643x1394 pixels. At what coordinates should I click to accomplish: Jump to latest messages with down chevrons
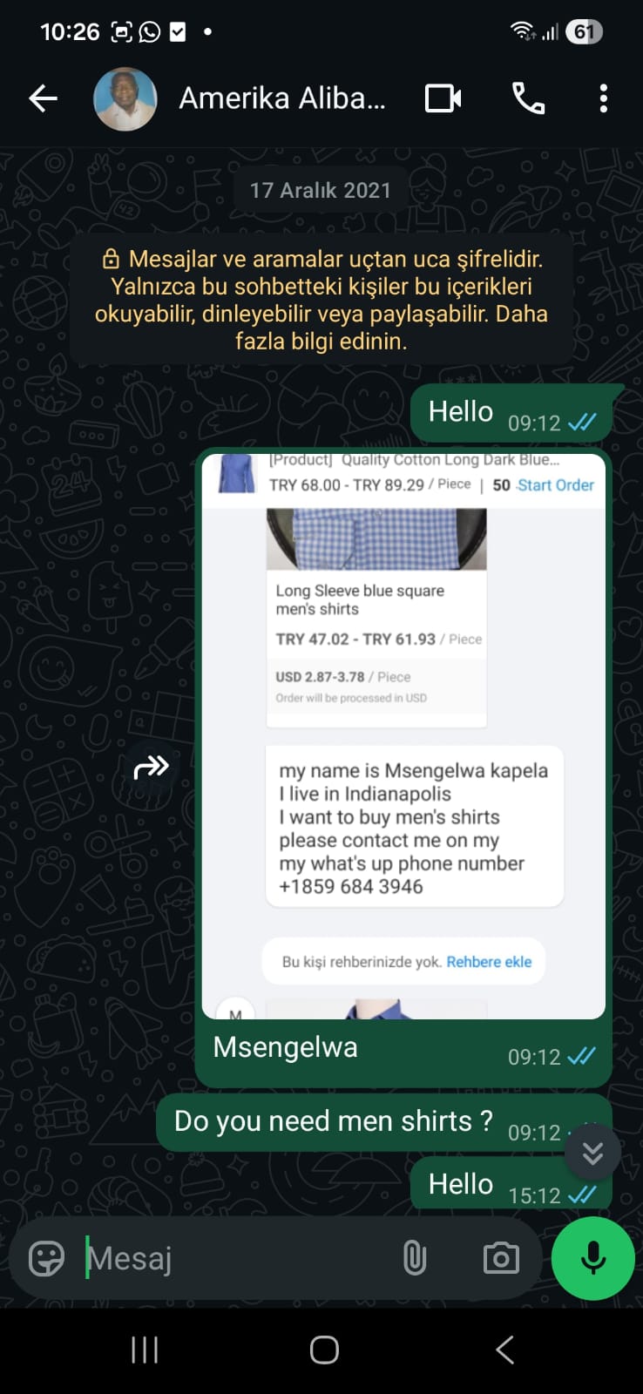coord(592,1153)
